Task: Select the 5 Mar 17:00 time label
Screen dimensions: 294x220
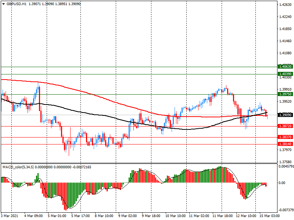Action: tap(80, 216)
